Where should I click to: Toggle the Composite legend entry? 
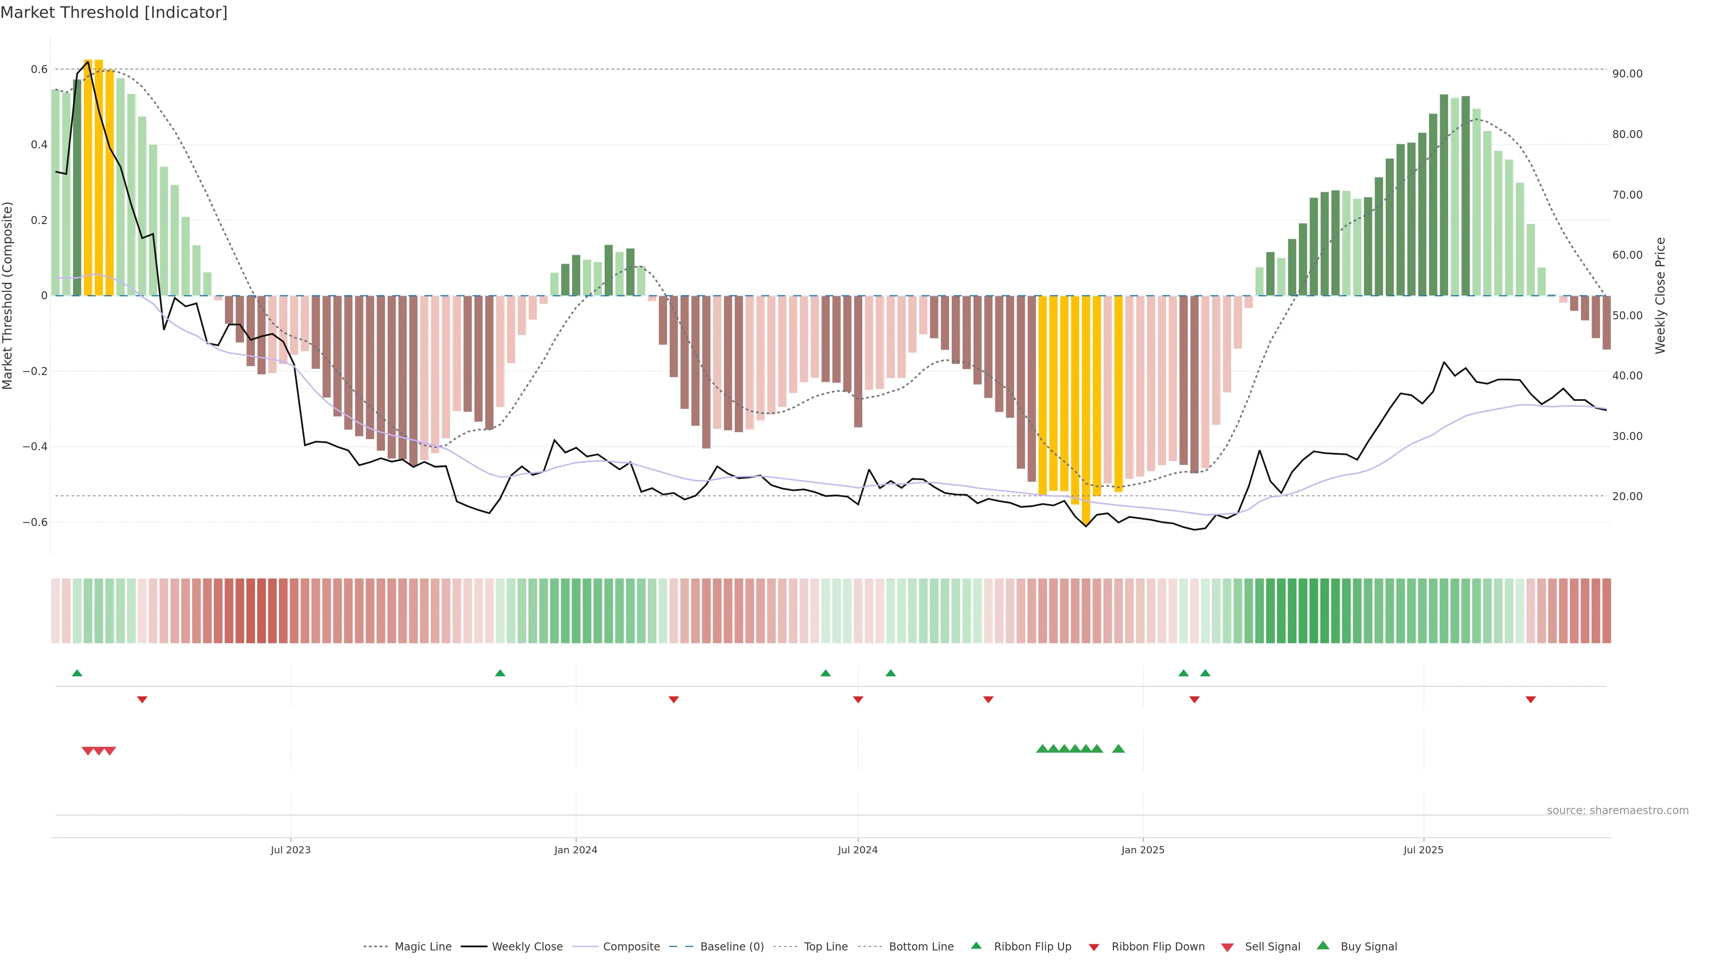[631, 947]
